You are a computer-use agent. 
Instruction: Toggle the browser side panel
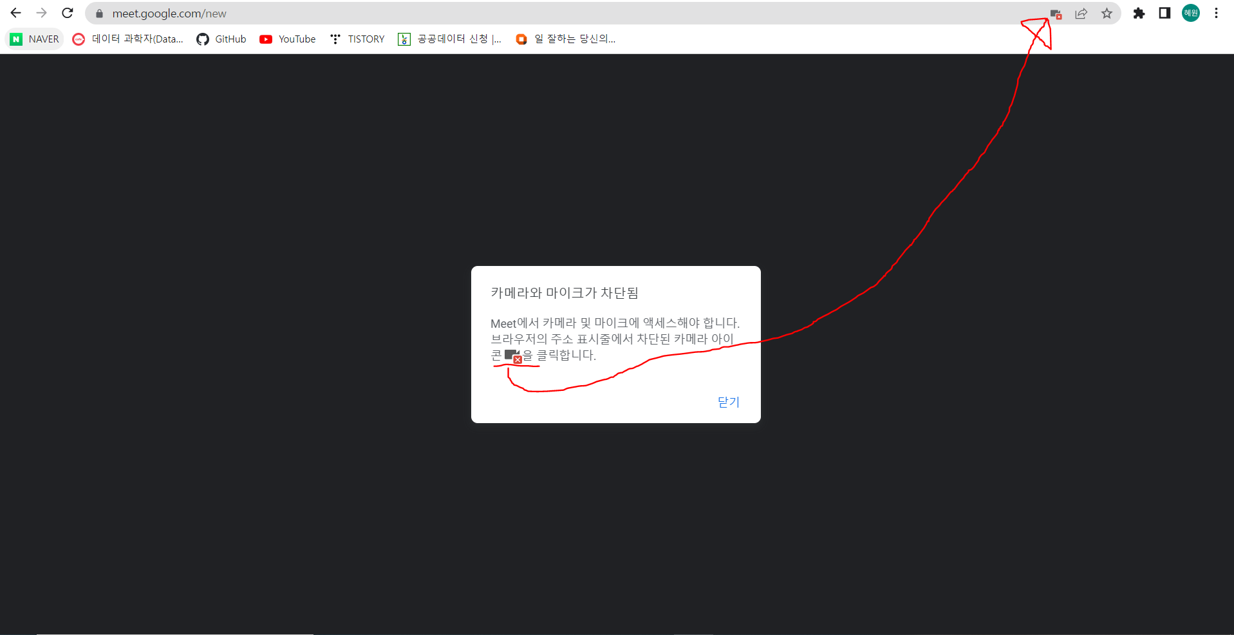click(1164, 13)
